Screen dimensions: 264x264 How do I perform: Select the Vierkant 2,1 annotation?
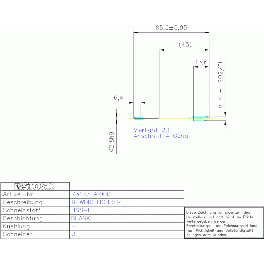(x=151, y=130)
